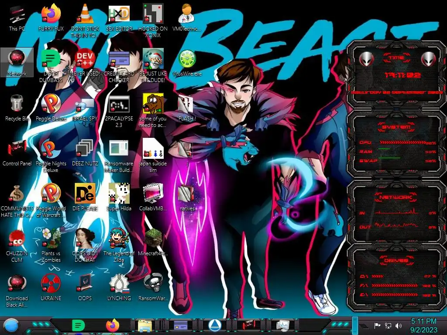Open the FLASH ! desktop folder

[187, 107]
